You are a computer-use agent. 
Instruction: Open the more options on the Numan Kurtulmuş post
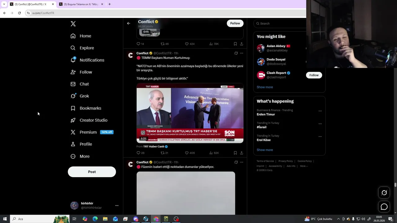[242, 53]
